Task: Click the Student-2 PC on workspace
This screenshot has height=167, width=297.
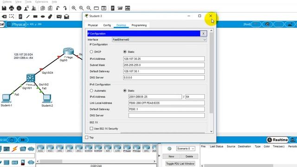Action: pos(47,98)
